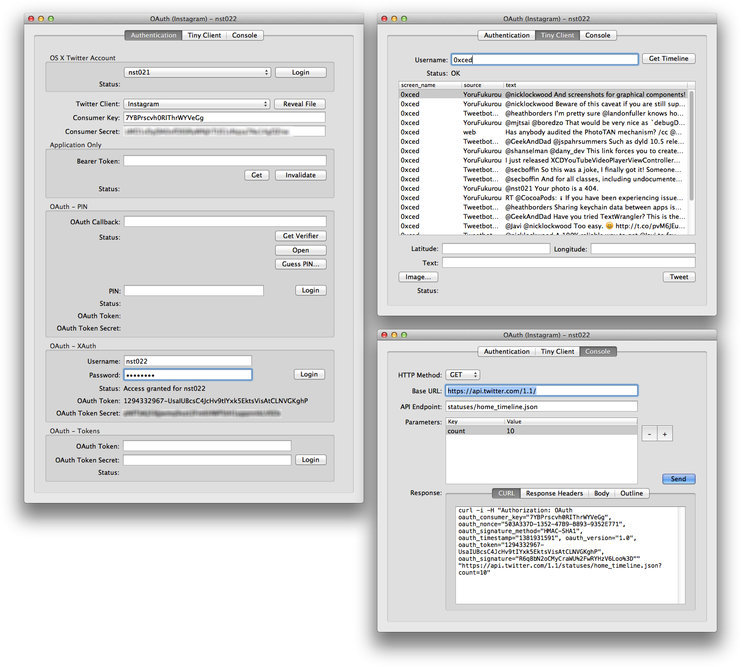Image resolution: width=741 pixels, height=667 pixels.
Task: Click Login next to OS X account dropdown
Action: (x=300, y=72)
